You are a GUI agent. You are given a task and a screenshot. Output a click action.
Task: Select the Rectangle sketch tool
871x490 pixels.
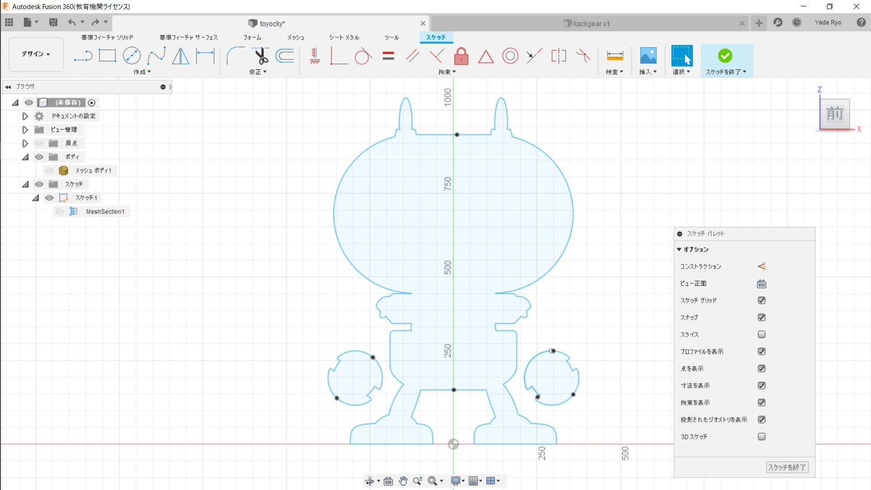tap(108, 56)
